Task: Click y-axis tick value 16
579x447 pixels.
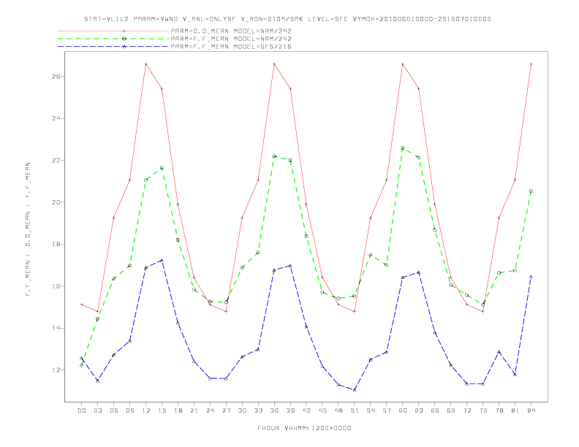Action: pyautogui.click(x=57, y=286)
